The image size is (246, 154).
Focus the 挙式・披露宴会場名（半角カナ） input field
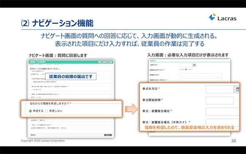tap(223, 123)
